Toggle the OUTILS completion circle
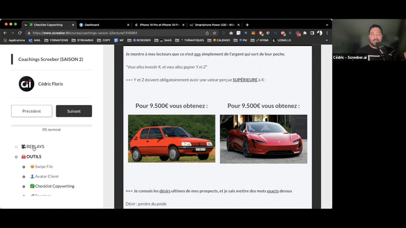This screenshot has height=228, width=406. coord(16,157)
